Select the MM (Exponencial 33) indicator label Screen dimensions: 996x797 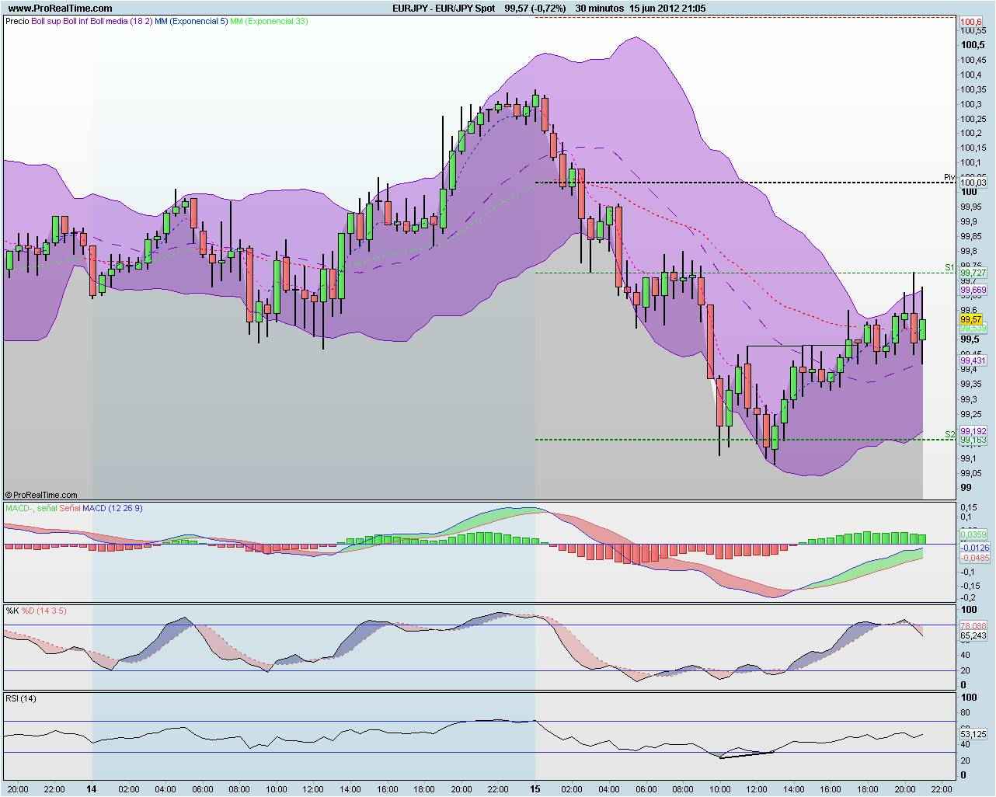click(268, 23)
